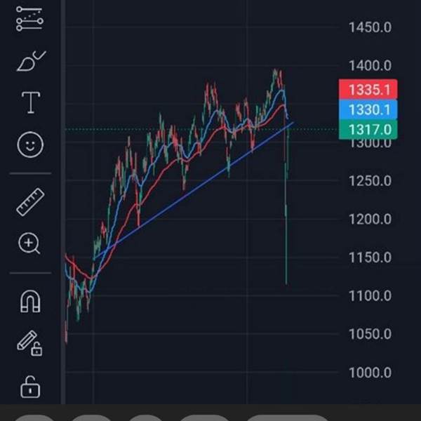Screen dimensions: 421x421
Task: Click the 1450.0 price scale value
Action: click(370, 27)
